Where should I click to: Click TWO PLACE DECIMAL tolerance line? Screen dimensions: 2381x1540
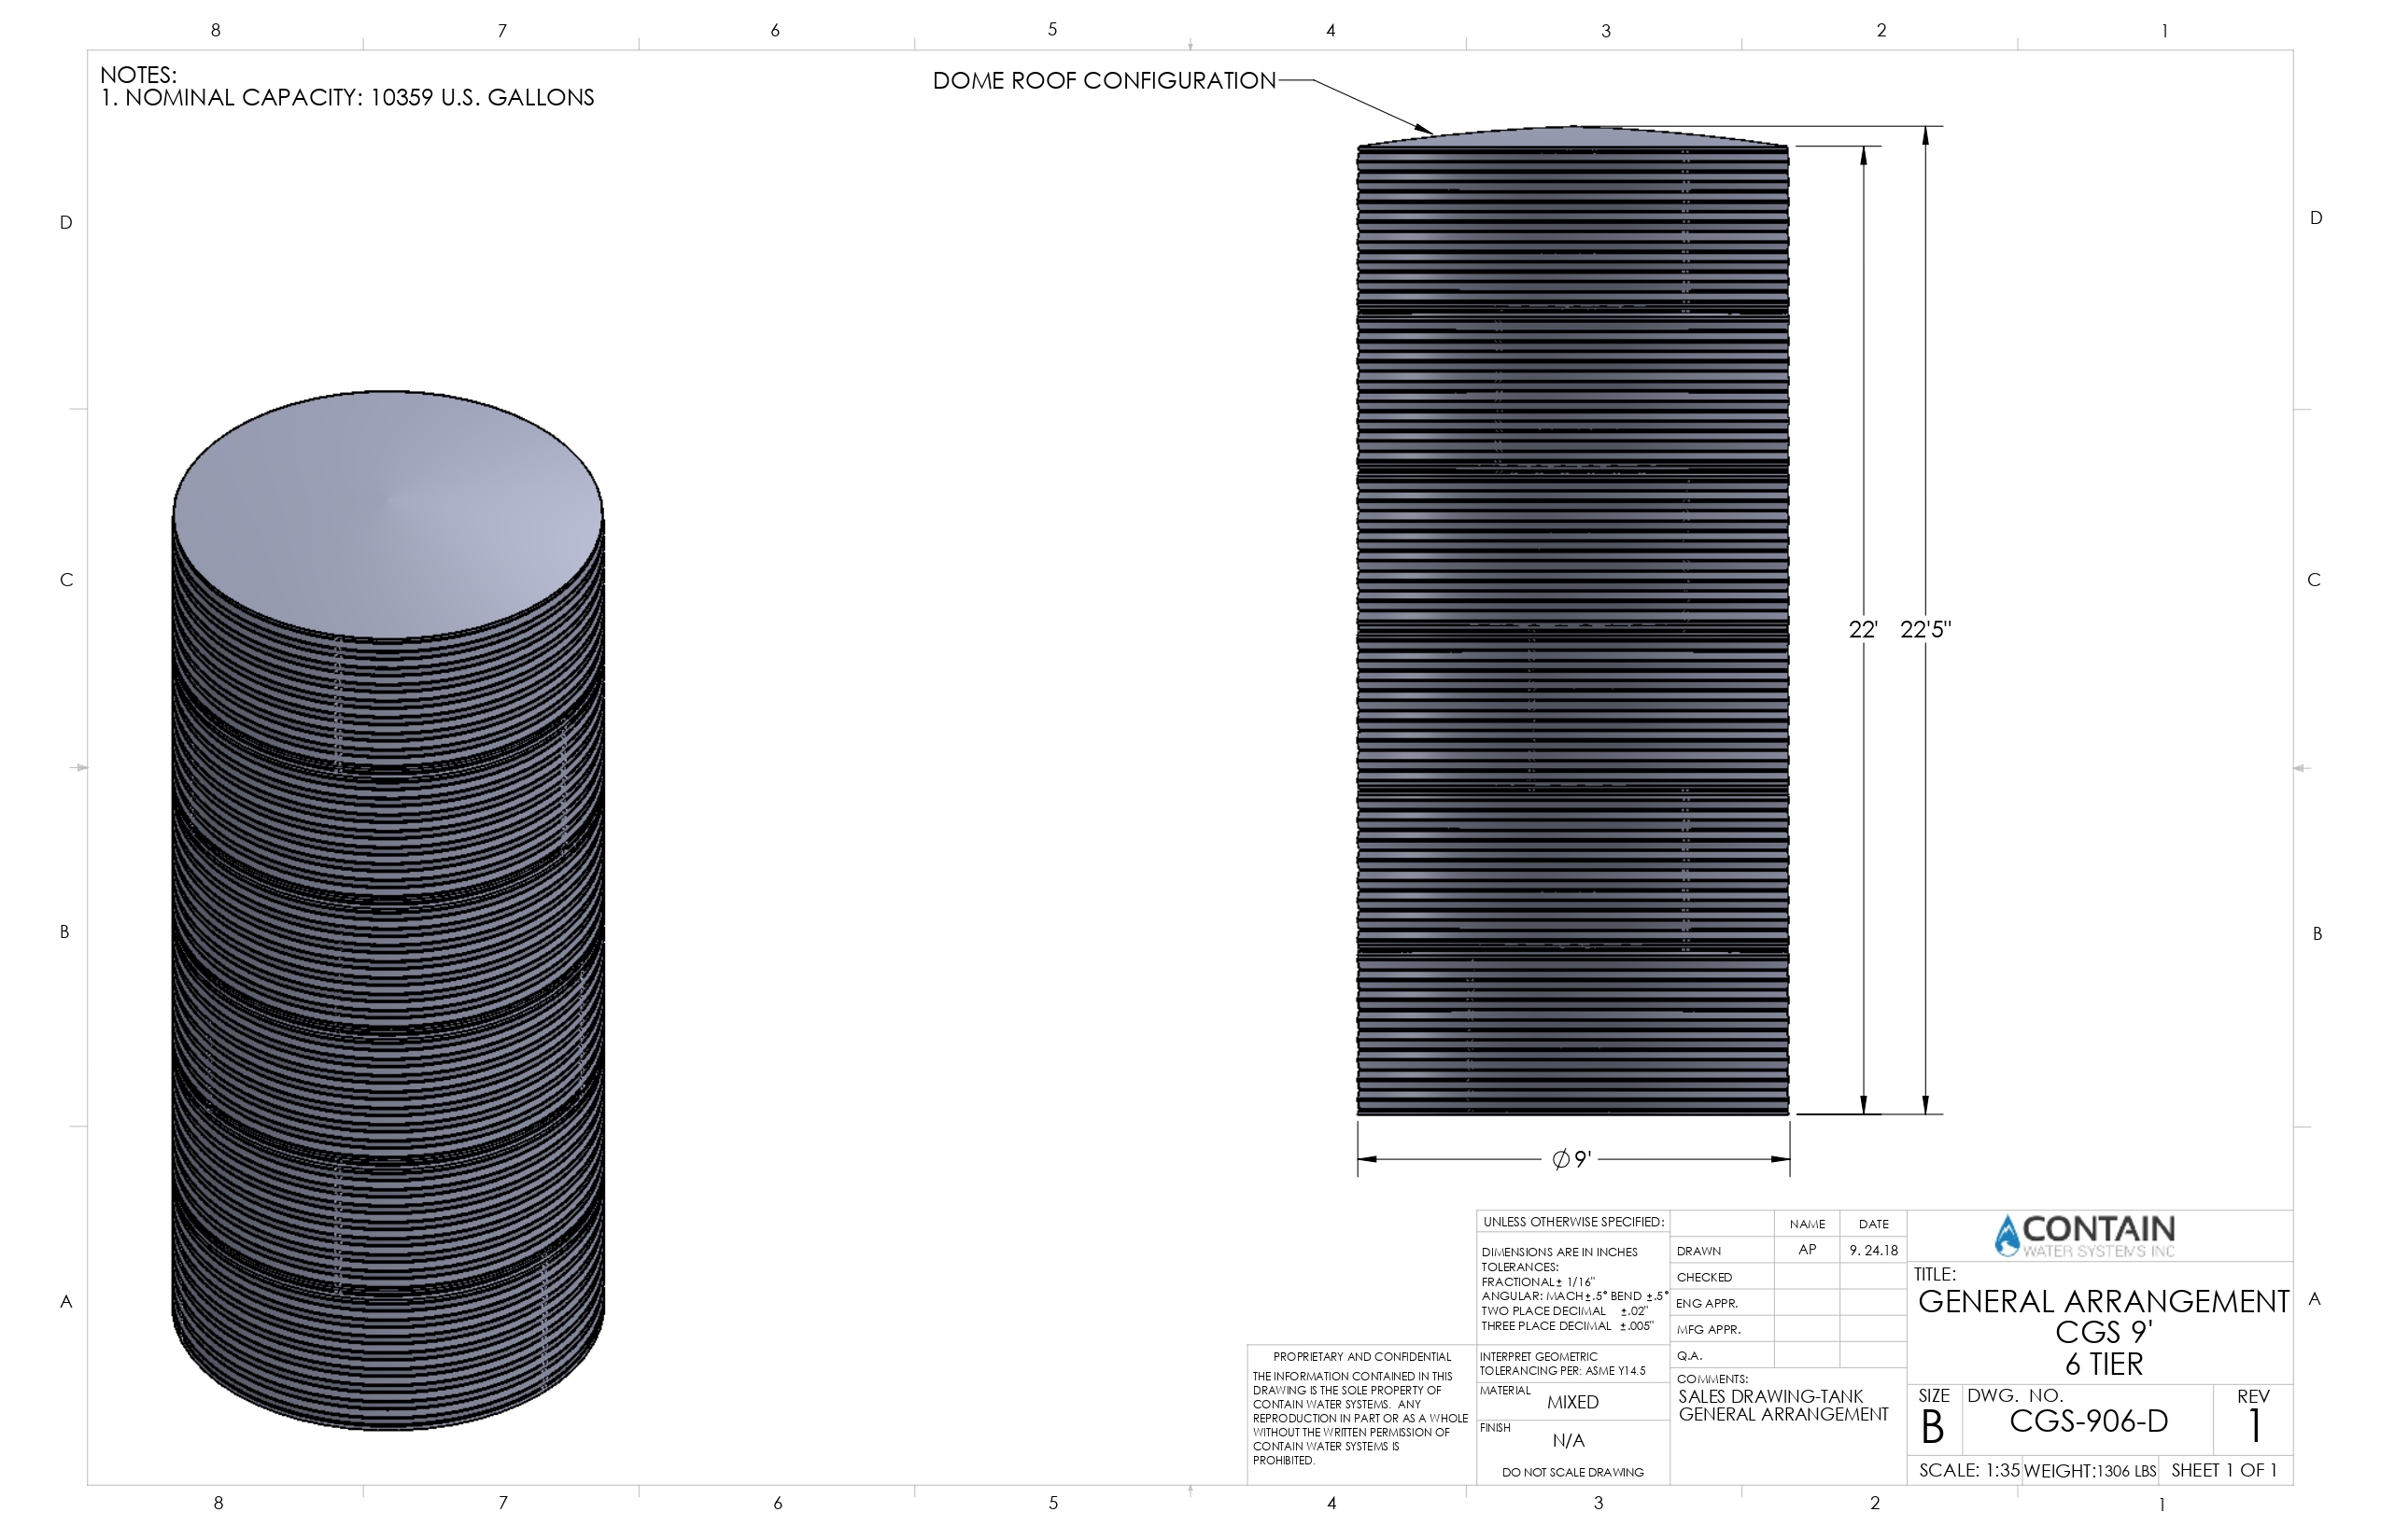(x=1565, y=1311)
